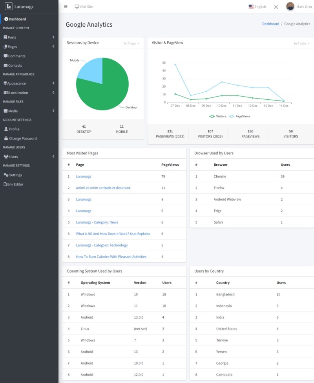Image resolution: width=314 pixels, height=383 pixels.
Task: Click the Firefox browser cell
Action: 219,188
